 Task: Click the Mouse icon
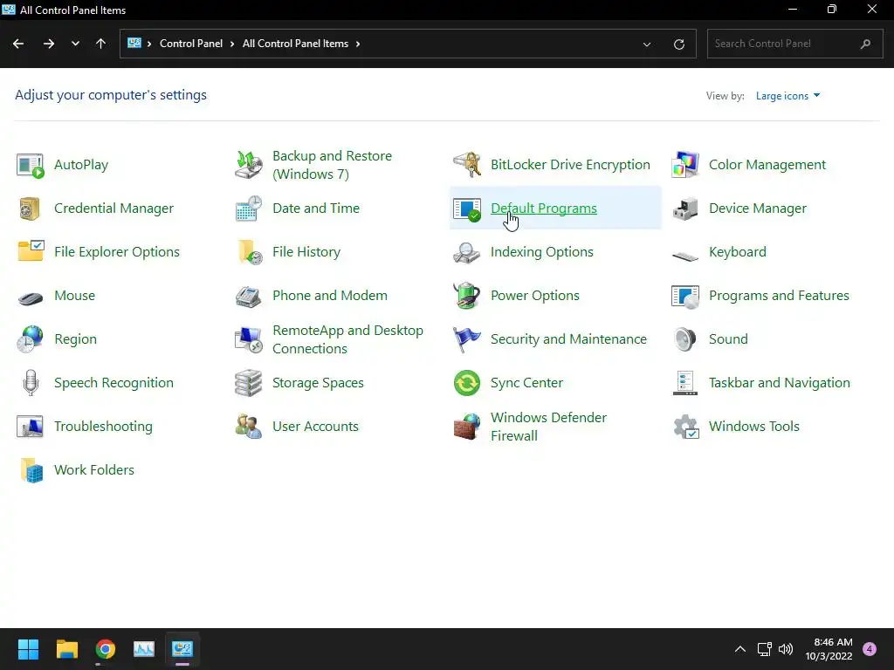[31, 297]
